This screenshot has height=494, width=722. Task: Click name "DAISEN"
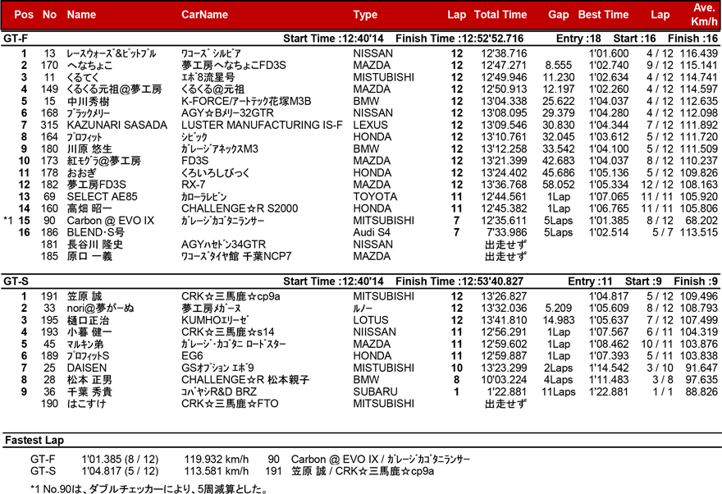coord(87,368)
